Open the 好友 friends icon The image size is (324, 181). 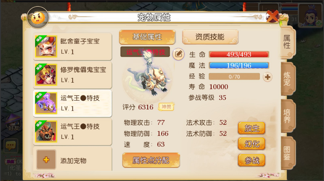[x=13, y=123]
